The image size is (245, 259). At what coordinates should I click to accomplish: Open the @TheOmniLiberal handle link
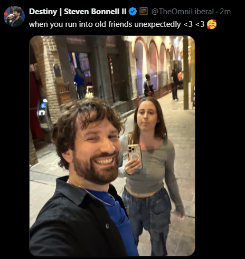(x=183, y=12)
